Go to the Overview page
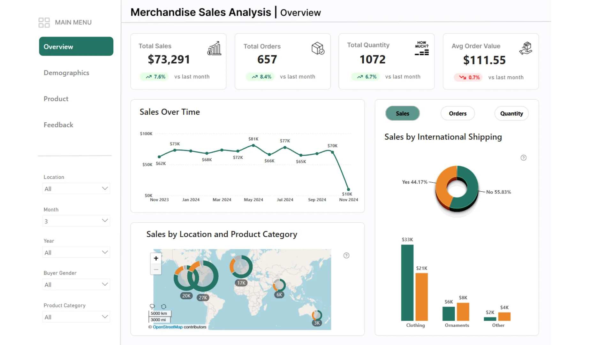 tap(76, 46)
